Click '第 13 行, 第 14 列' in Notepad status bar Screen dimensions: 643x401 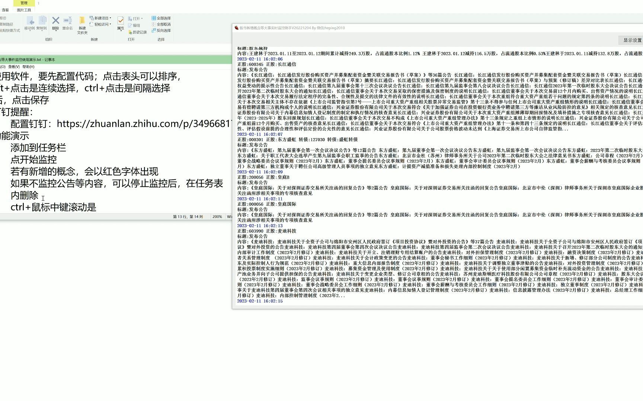pos(188,216)
